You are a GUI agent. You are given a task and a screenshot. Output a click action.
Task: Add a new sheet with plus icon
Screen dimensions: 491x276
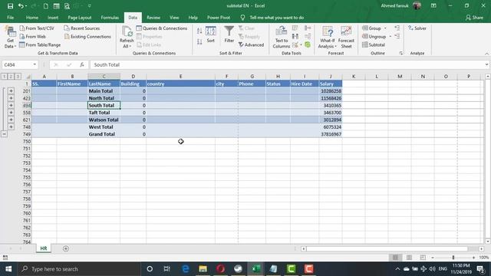pyautogui.click(x=66, y=248)
